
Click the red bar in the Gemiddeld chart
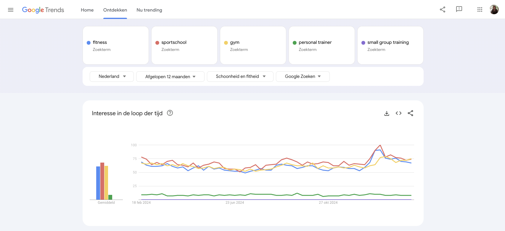[102, 181]
